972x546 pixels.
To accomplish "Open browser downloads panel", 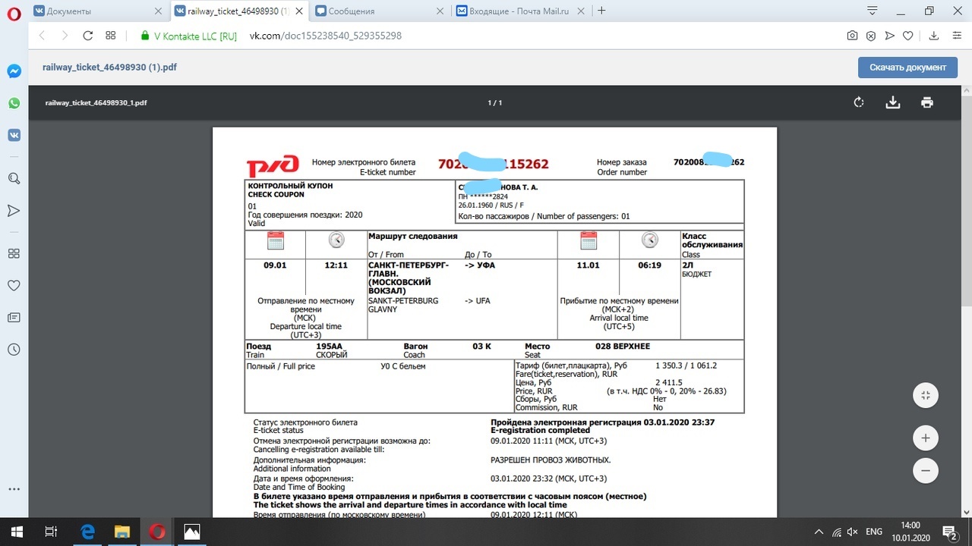I will pos(935,36).
